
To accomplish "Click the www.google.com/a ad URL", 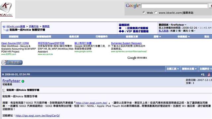I will tap(83, 51).
